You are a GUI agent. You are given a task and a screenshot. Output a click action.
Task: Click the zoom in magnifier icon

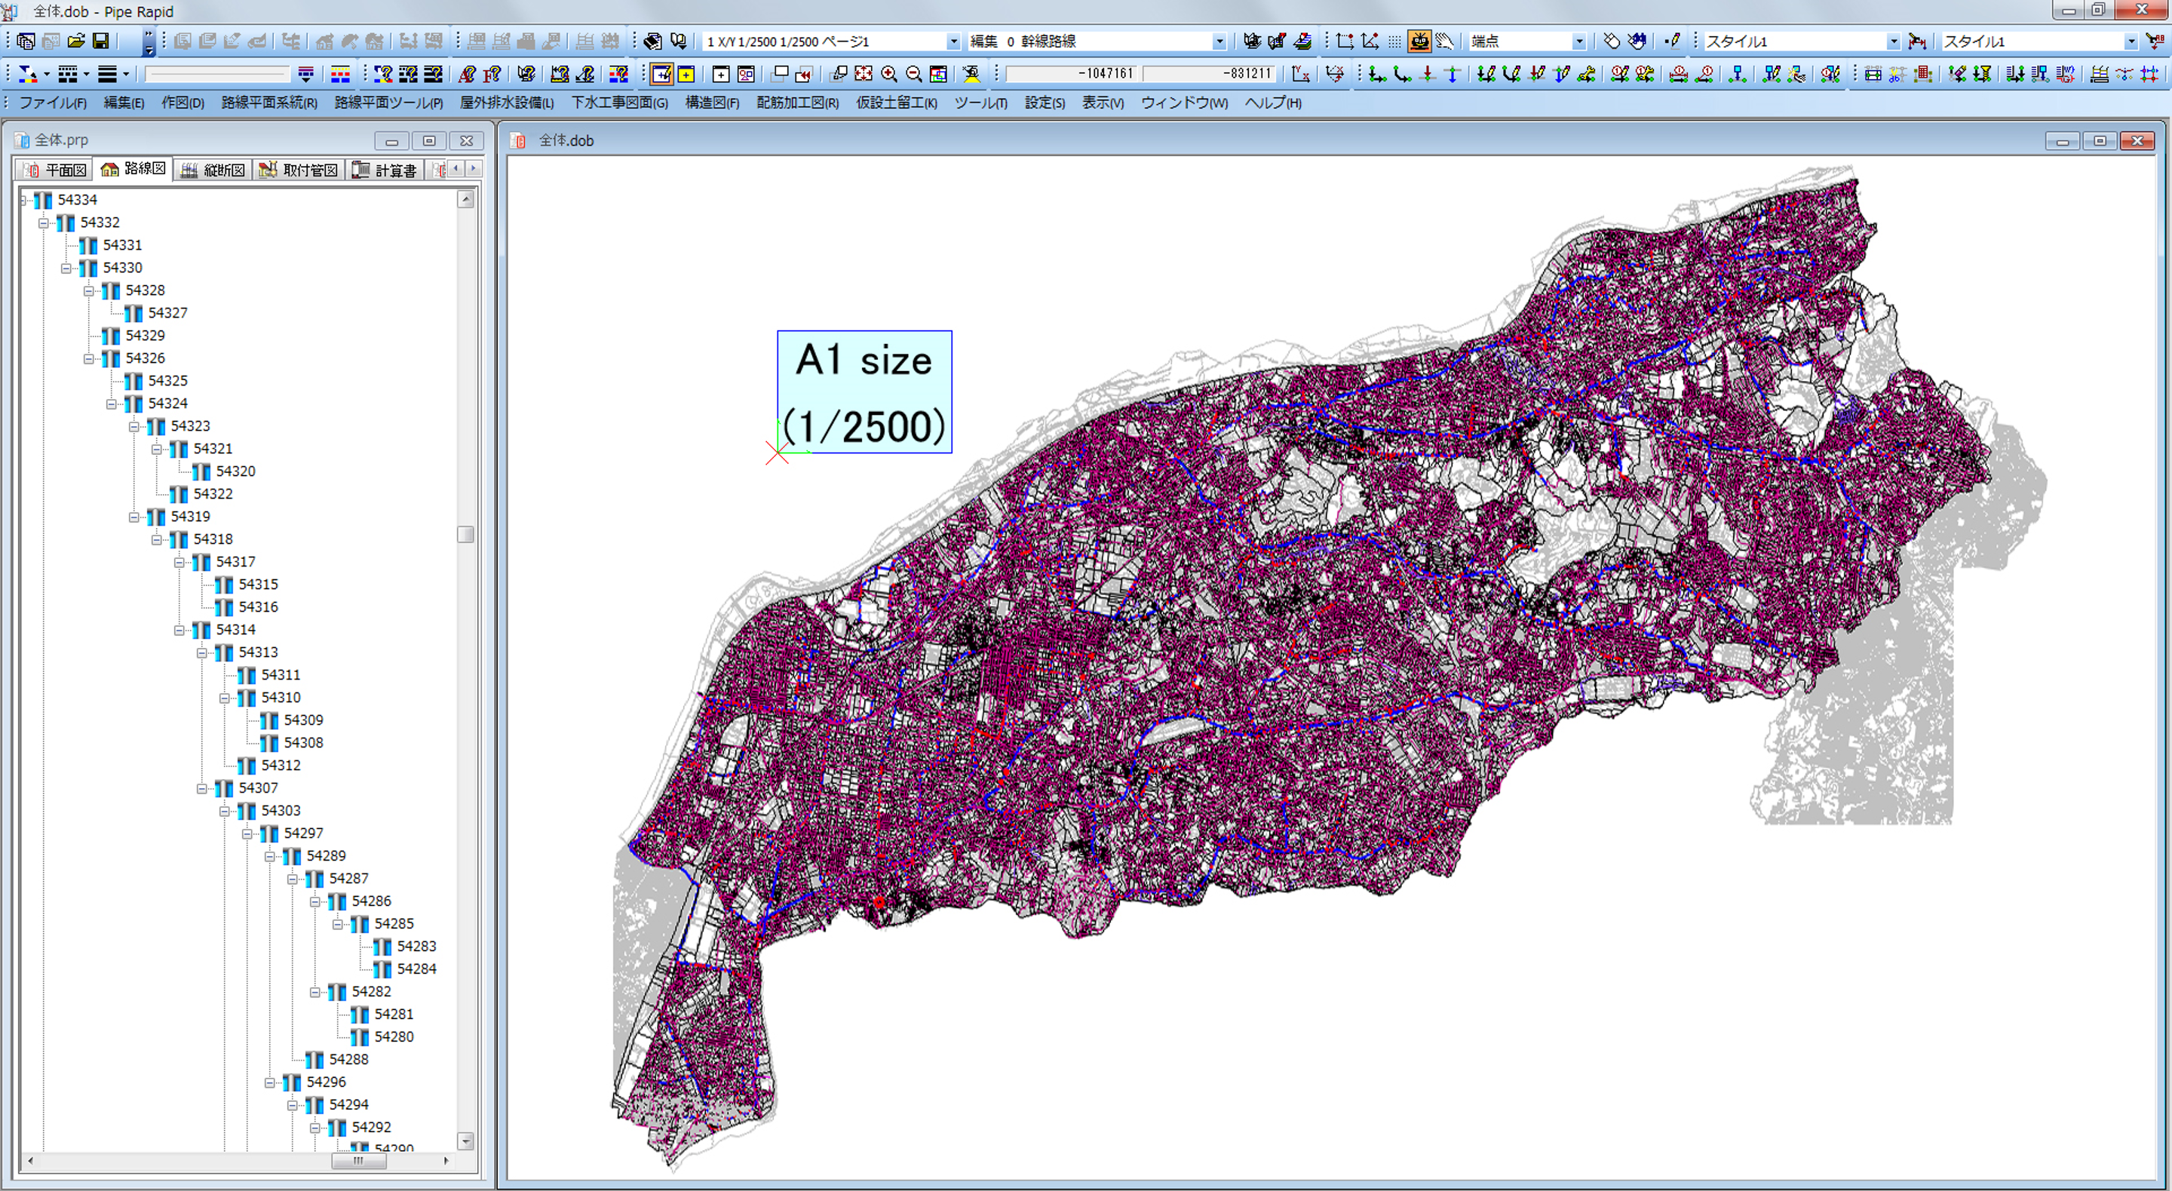click(x=888, y=74)
